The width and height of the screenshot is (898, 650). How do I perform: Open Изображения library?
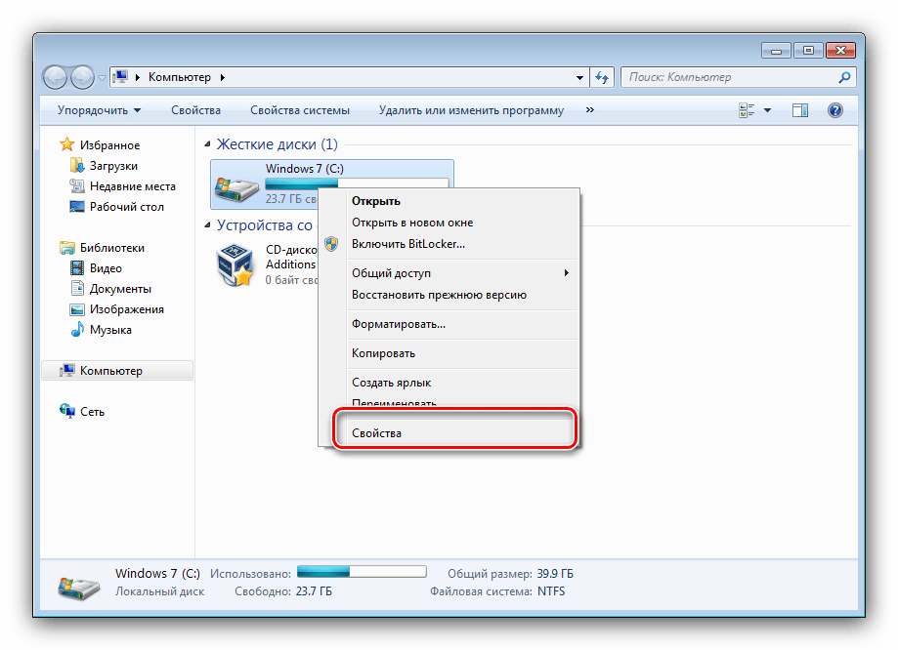coord(127,309)
